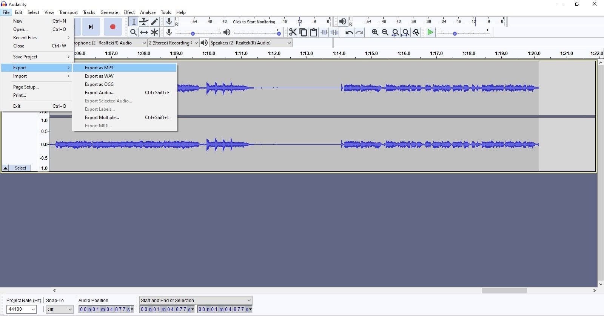
Task: Select the Multi-Tool asterisk icon
Action: click(154, 32)
